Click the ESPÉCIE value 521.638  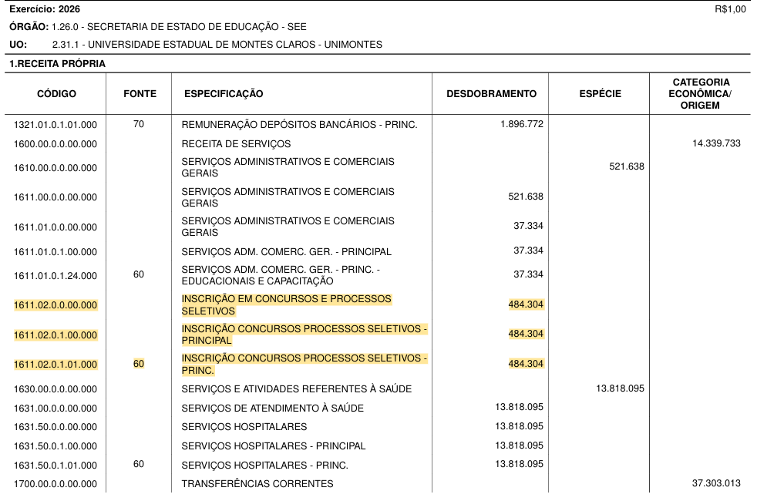point(626,166)
